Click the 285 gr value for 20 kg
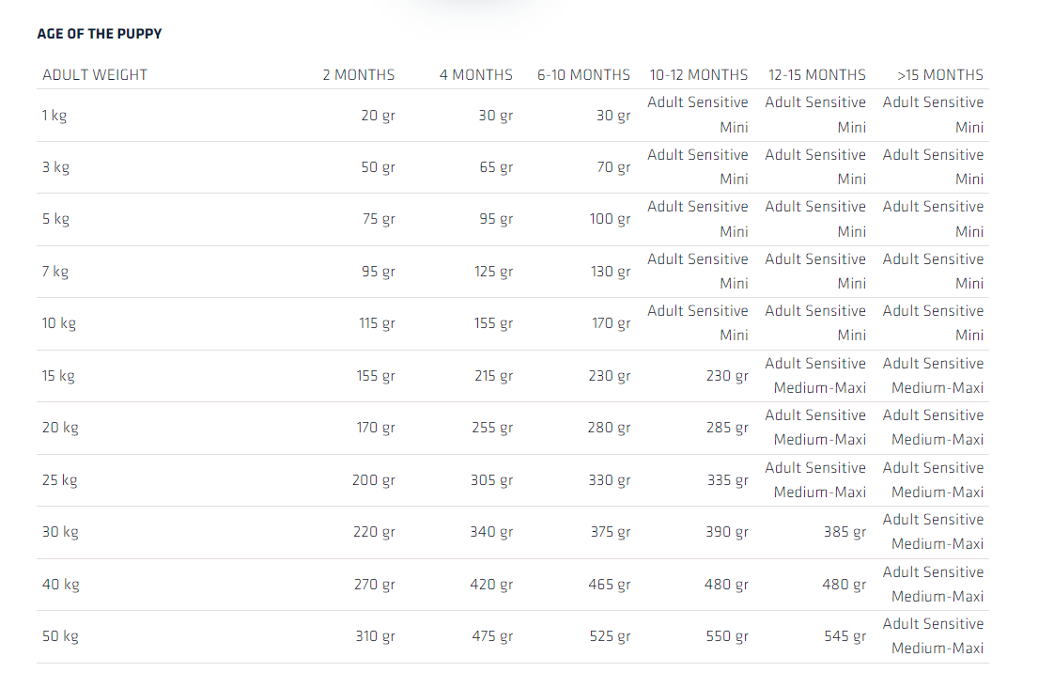 (727, 428)
